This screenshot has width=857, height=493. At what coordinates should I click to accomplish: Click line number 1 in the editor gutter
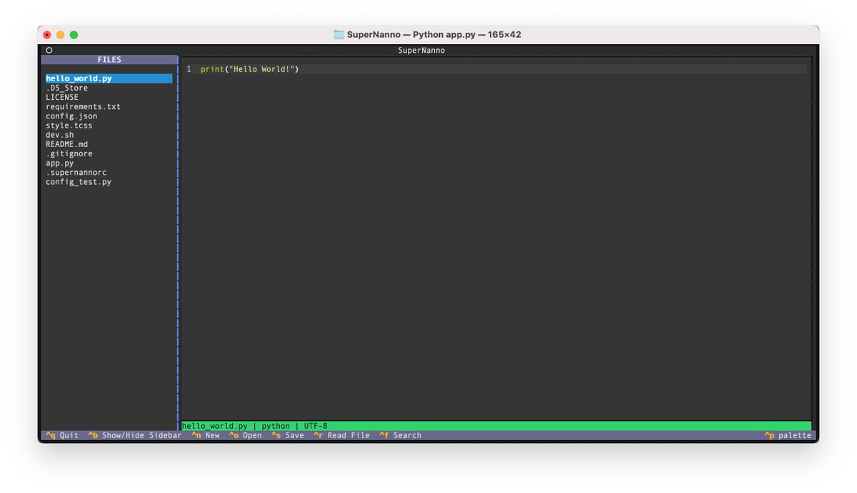tap(189, 69)
